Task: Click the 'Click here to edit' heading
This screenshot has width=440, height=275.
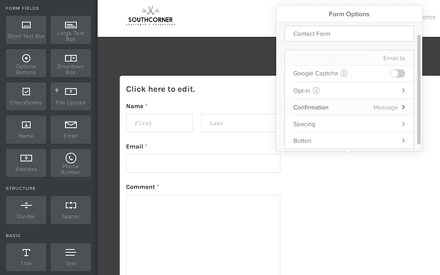Action: click(161, 89)
